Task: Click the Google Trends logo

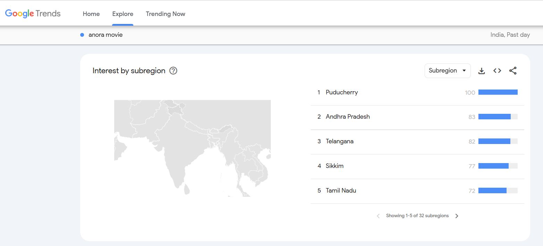Action: tap(33, 14)
